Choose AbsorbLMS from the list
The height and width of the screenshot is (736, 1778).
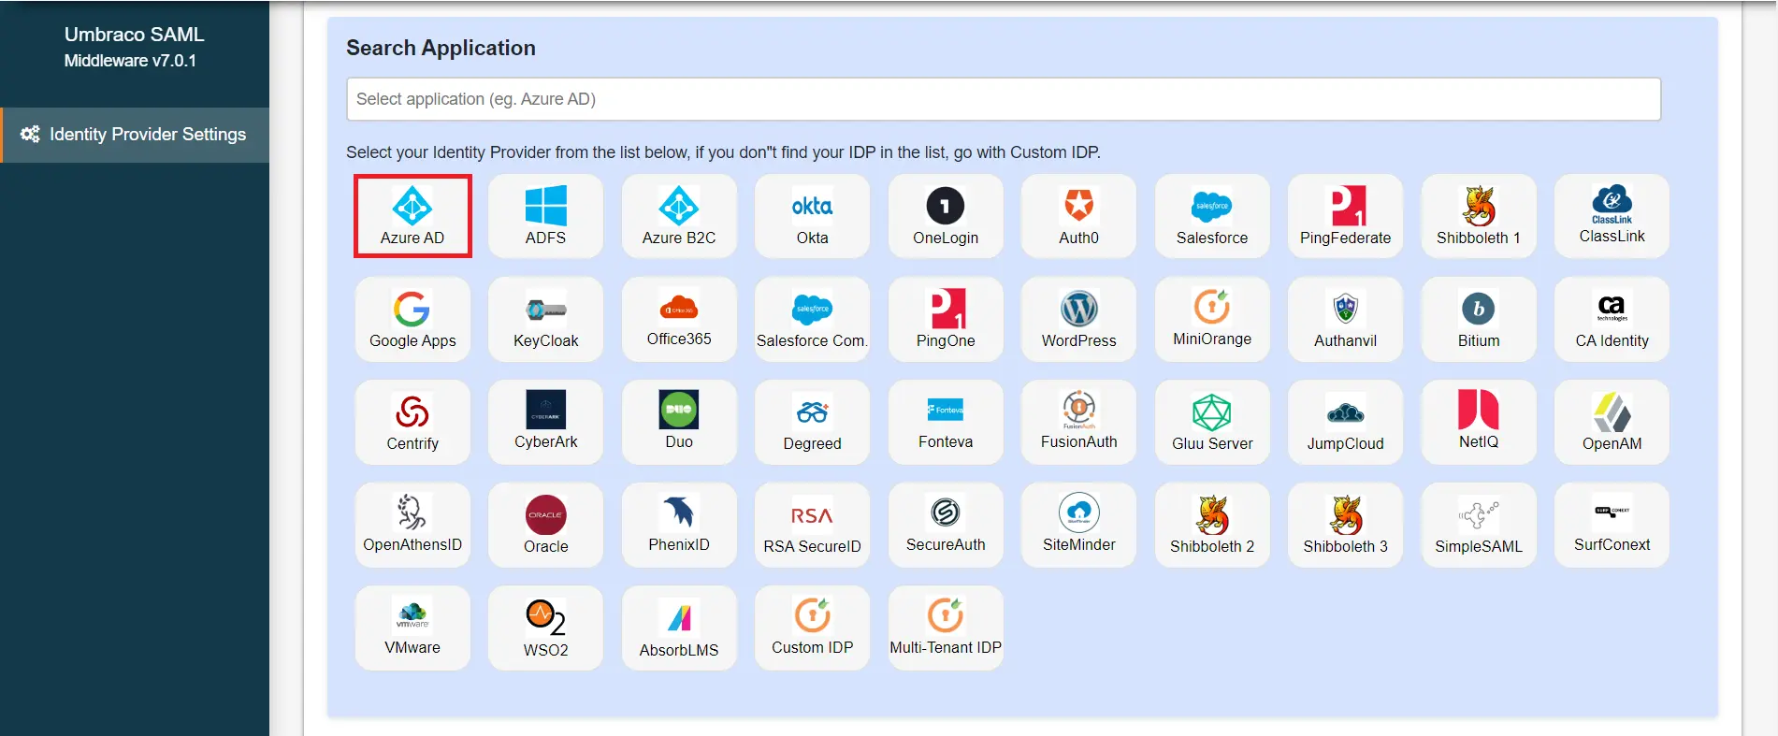pyautogui.click(x=679, y=628)
